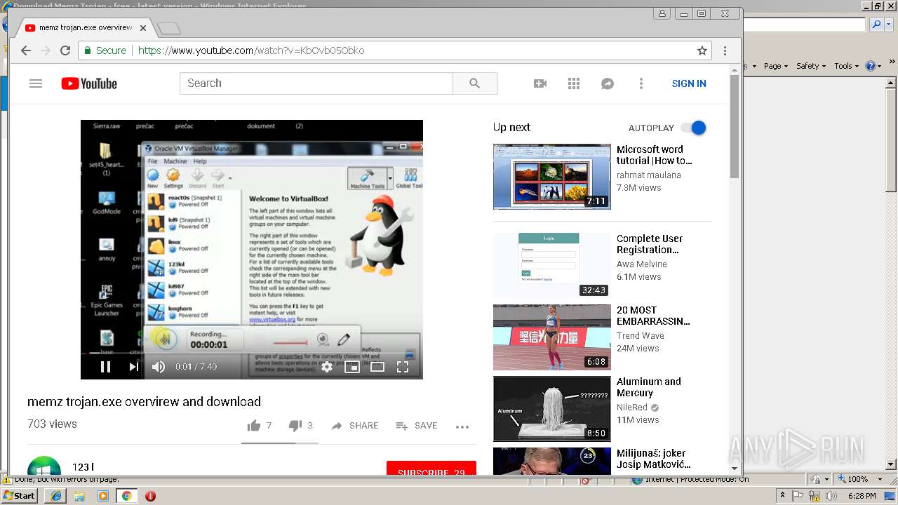Open the YouTube hamburger guide menu
The width and height of the screenshot is (898, 505).
[36, 83]
